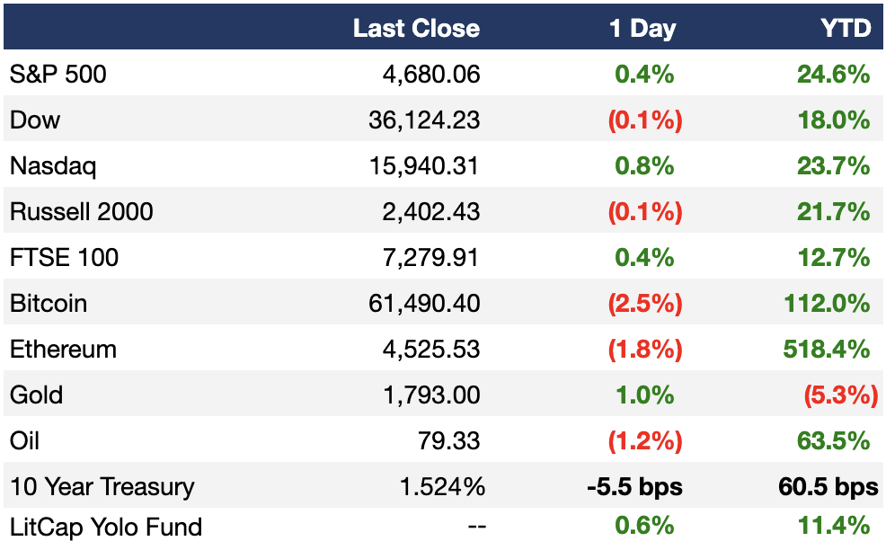Select the Dow row label
This screenshot has height=550, width=886.
[35, 120]
